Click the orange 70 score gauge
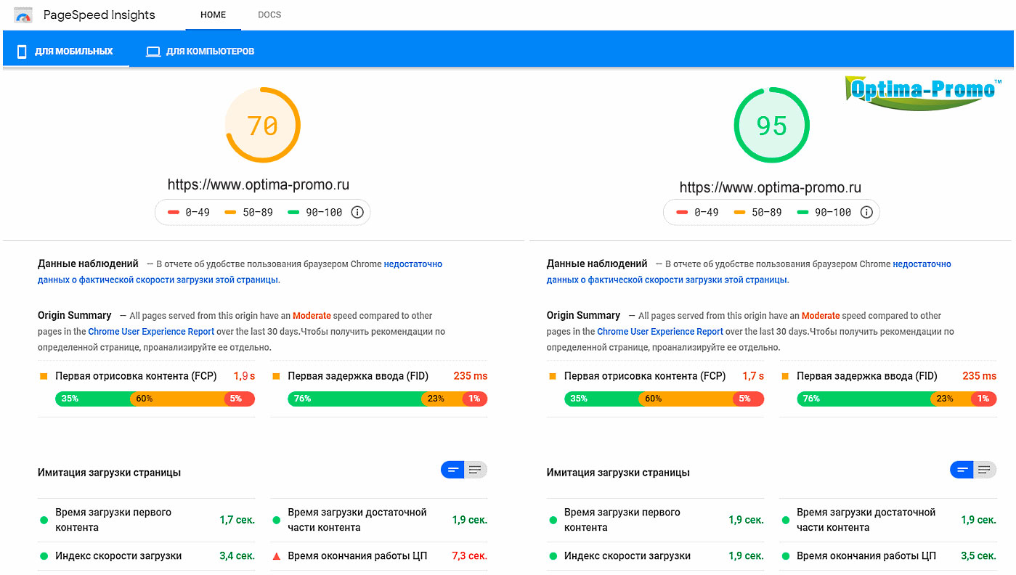Image resolution: width=1016 pixels, height=575 pixels. [x=263, y=126]
